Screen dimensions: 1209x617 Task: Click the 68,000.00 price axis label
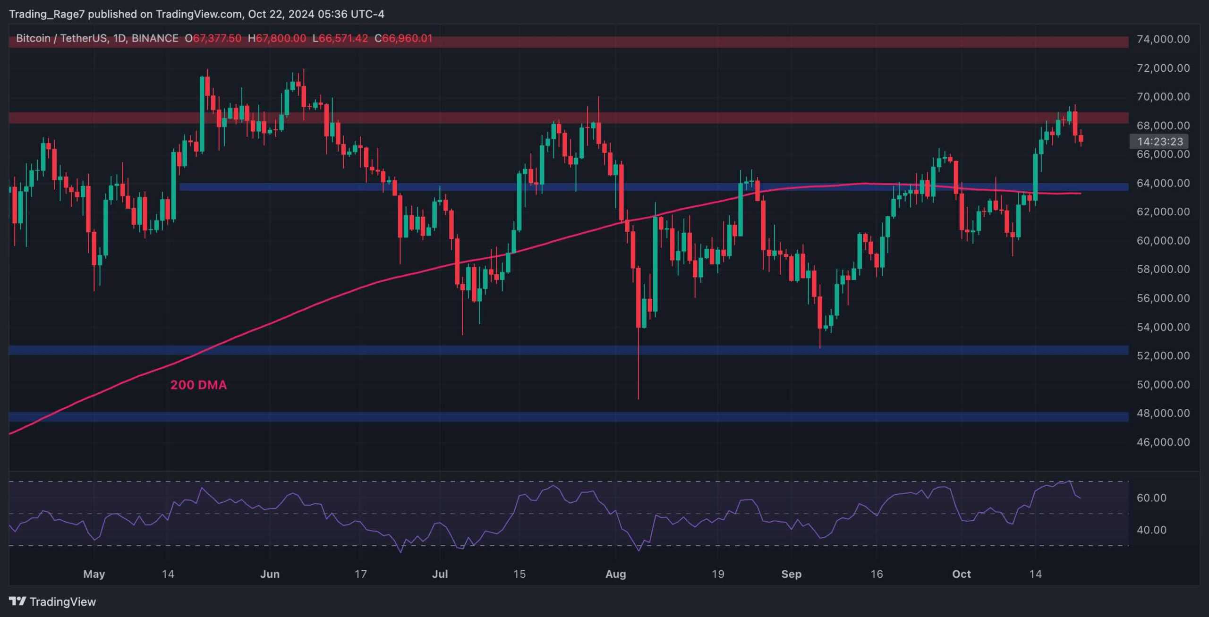tap(1163, 126)
